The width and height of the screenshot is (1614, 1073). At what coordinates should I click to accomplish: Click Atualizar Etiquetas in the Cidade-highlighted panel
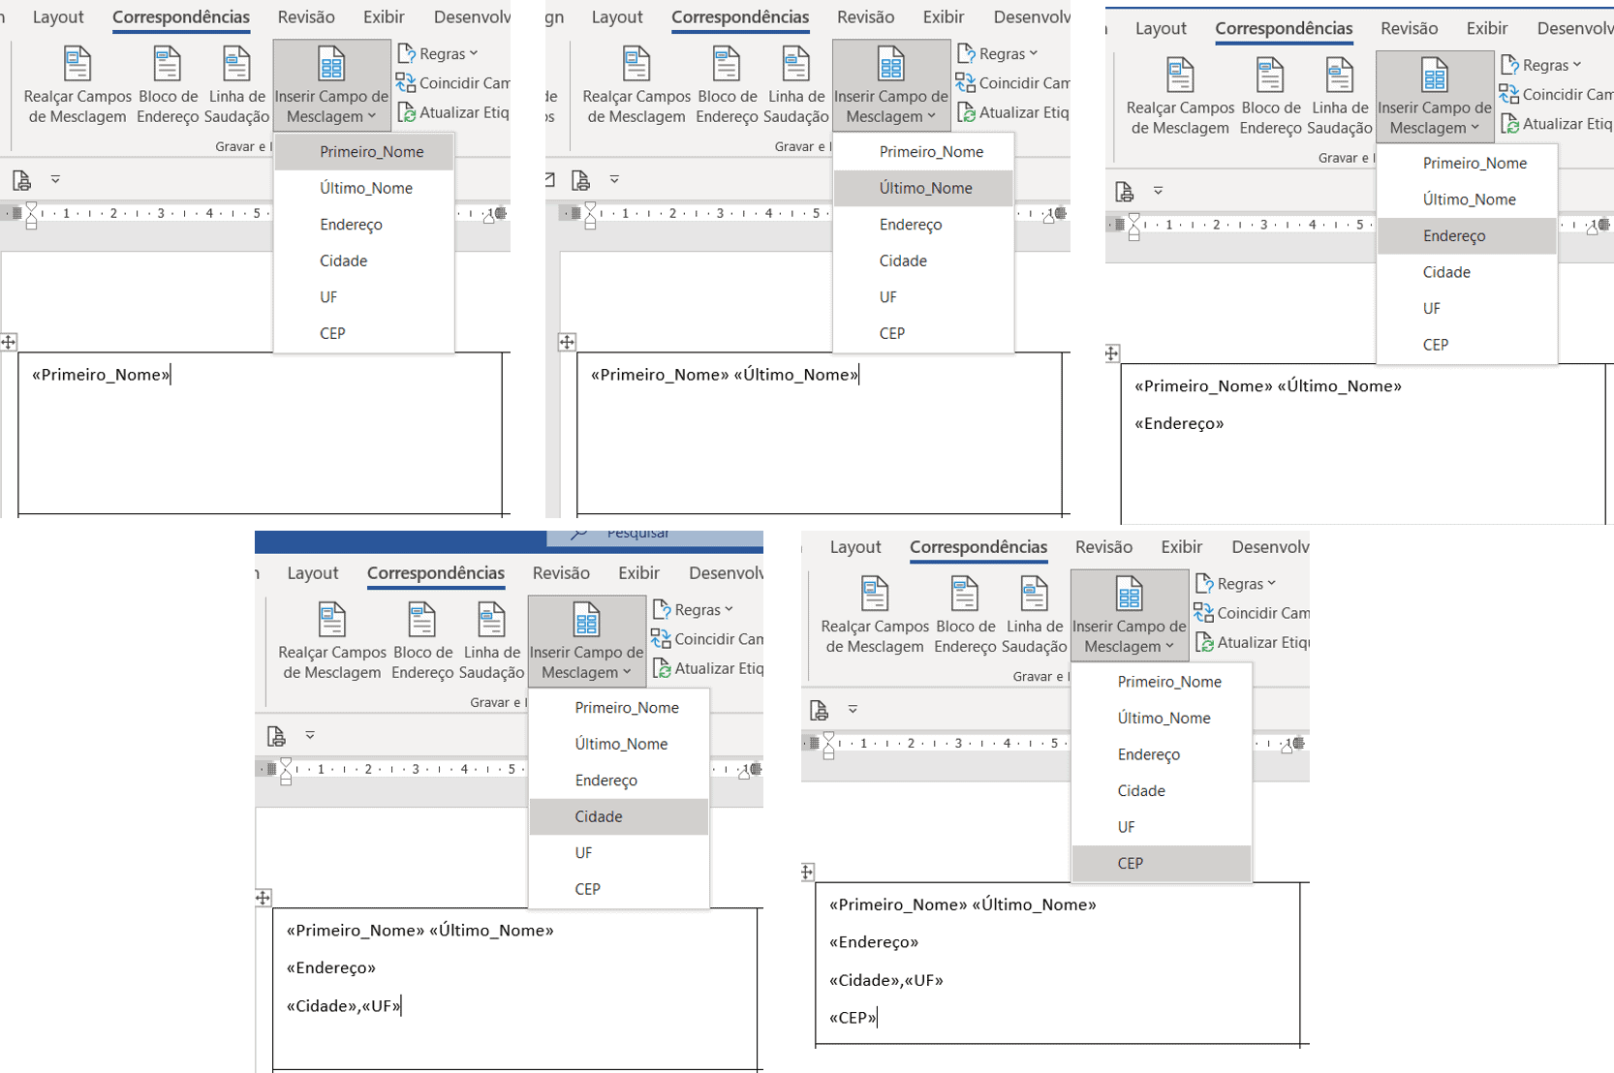tap(707, 668)
